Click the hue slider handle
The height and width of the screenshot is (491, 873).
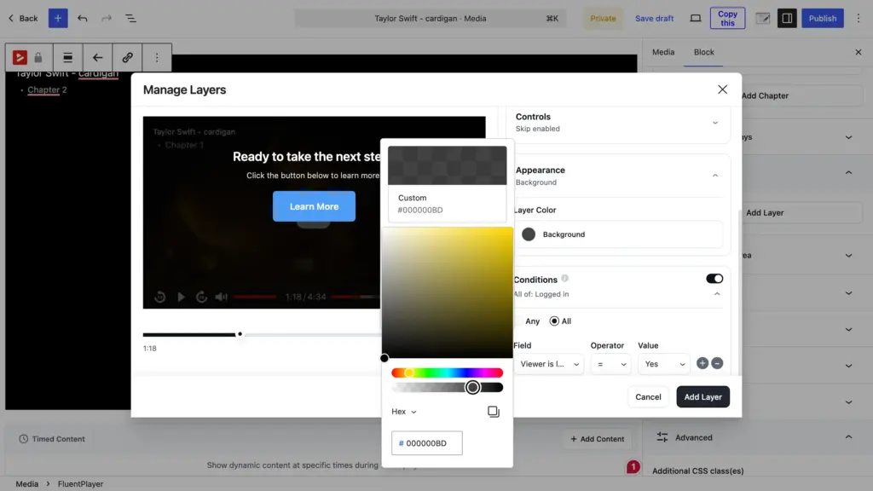click(x=408, y=373)
